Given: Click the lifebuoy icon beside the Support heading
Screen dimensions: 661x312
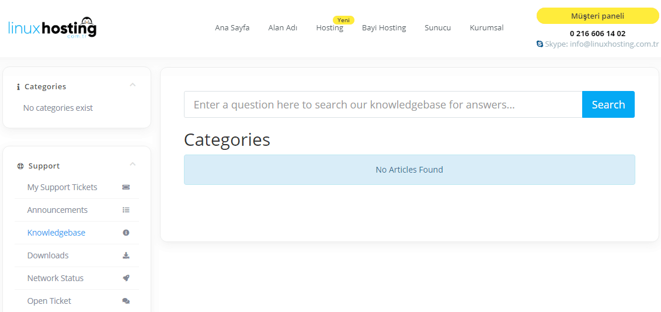Looking at the screenshot, I should click(x=20, y=166).
